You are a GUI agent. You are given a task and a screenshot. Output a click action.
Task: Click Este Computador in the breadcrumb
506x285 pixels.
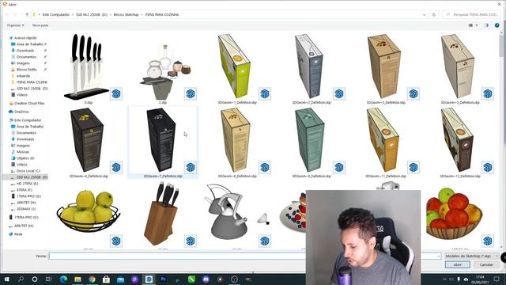56,14
